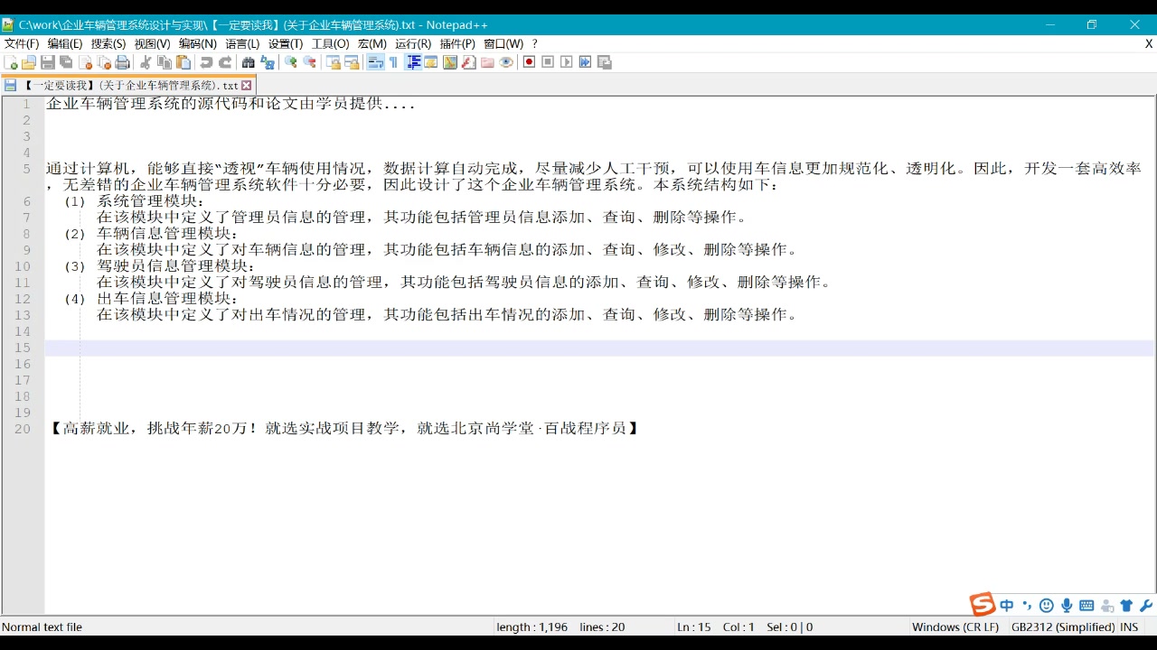
Task: Open the Document Map icon
Action: (x=450, y=62)
